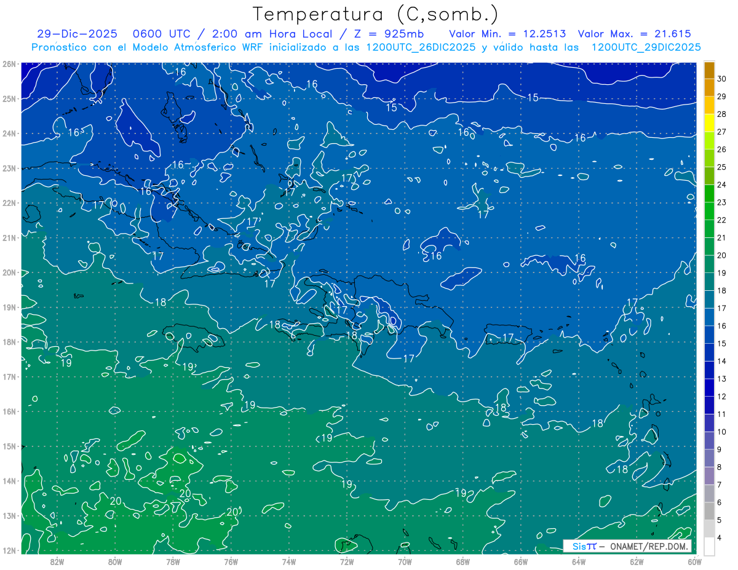Click the white swatch below the 4 label
The width and height of the screenshot is (738, 570).
pos(709,546)
